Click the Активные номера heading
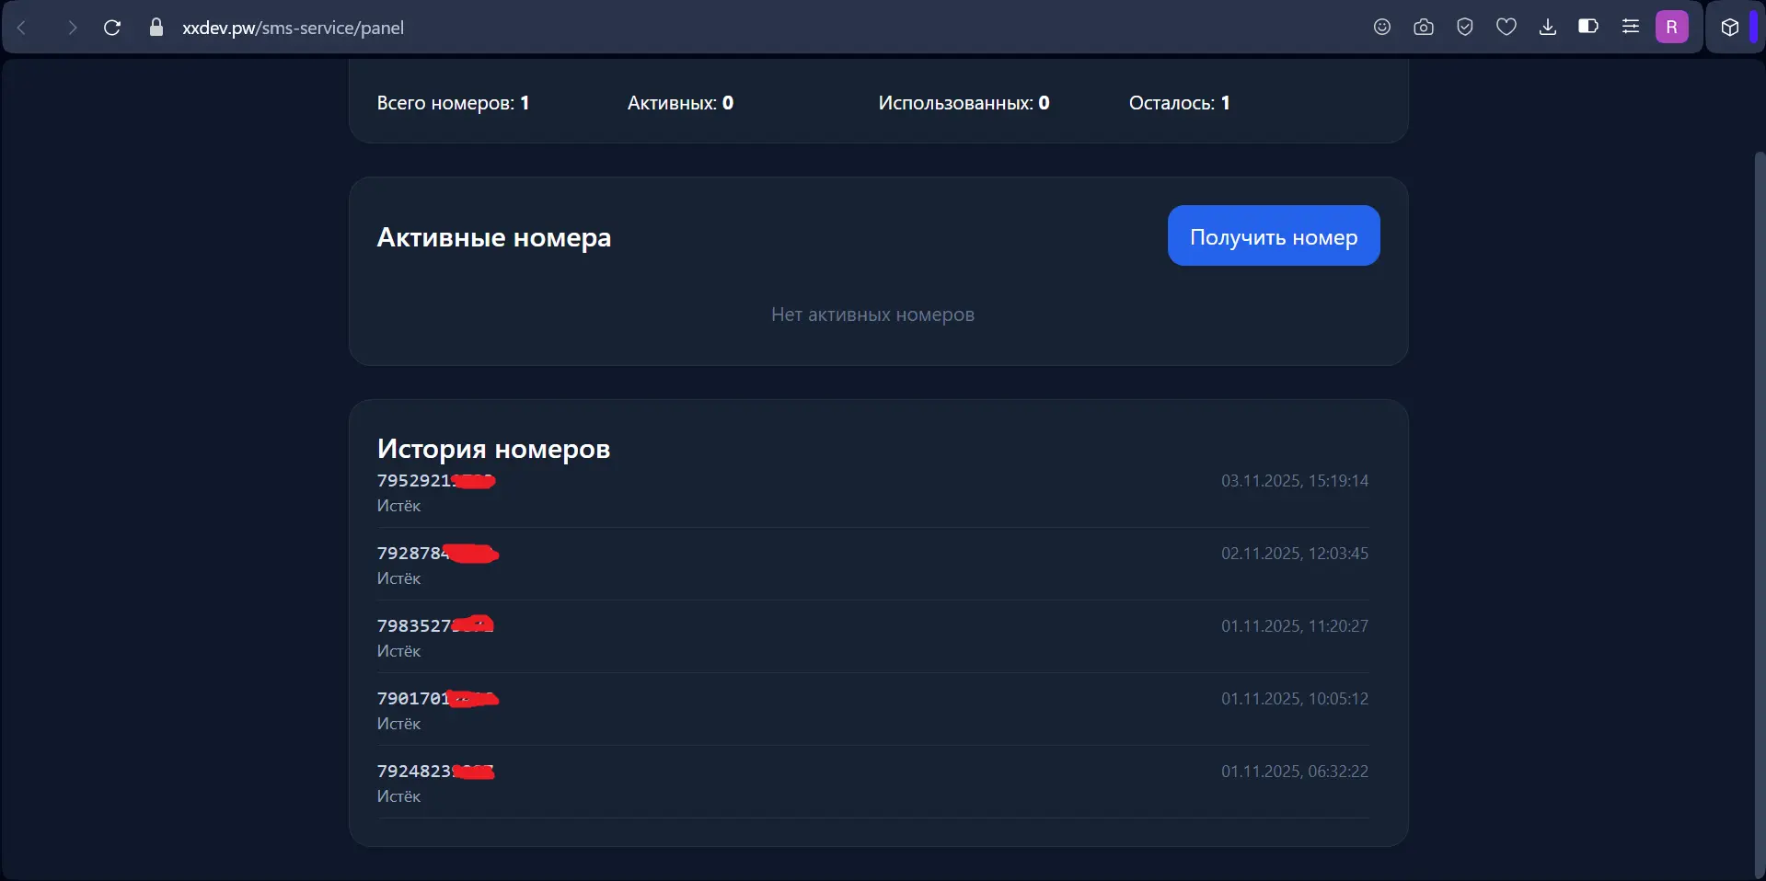This screenshot has height=881, width=1766. (494, 237)
